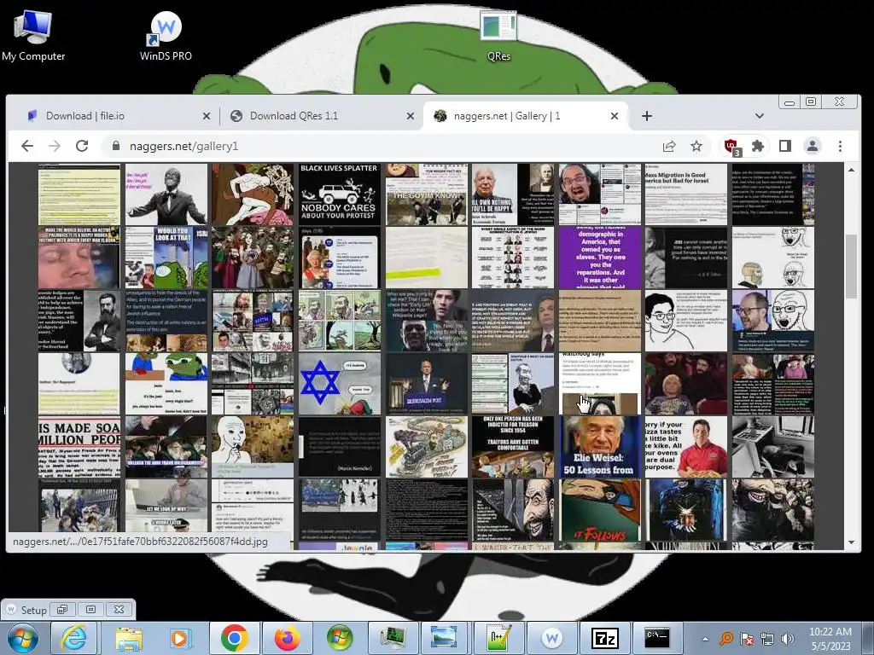Close the Download | file.io tab
The image size is (874, 655).
(x=207, y=116)
